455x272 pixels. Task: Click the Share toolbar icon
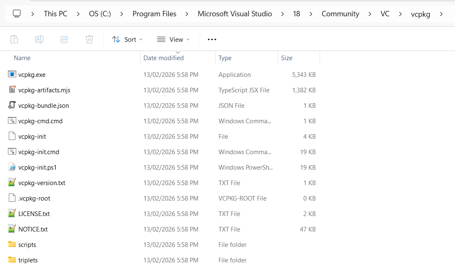coord(64,39)
